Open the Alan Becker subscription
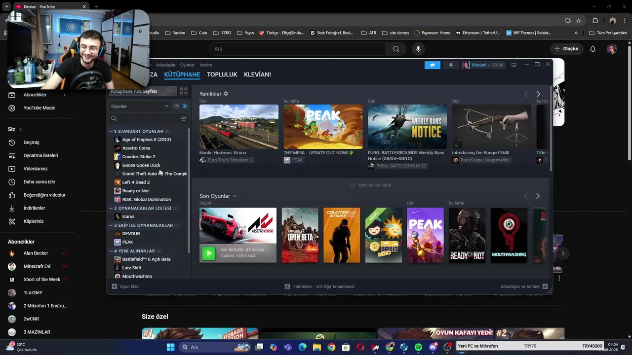Screen dimensions: 632x355 (37, 253)
